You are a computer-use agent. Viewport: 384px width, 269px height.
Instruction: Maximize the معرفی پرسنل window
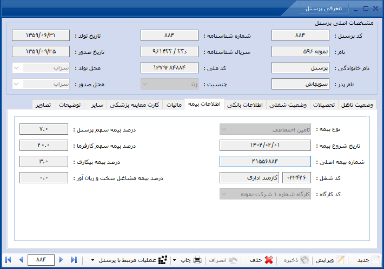tap(366, 9)
